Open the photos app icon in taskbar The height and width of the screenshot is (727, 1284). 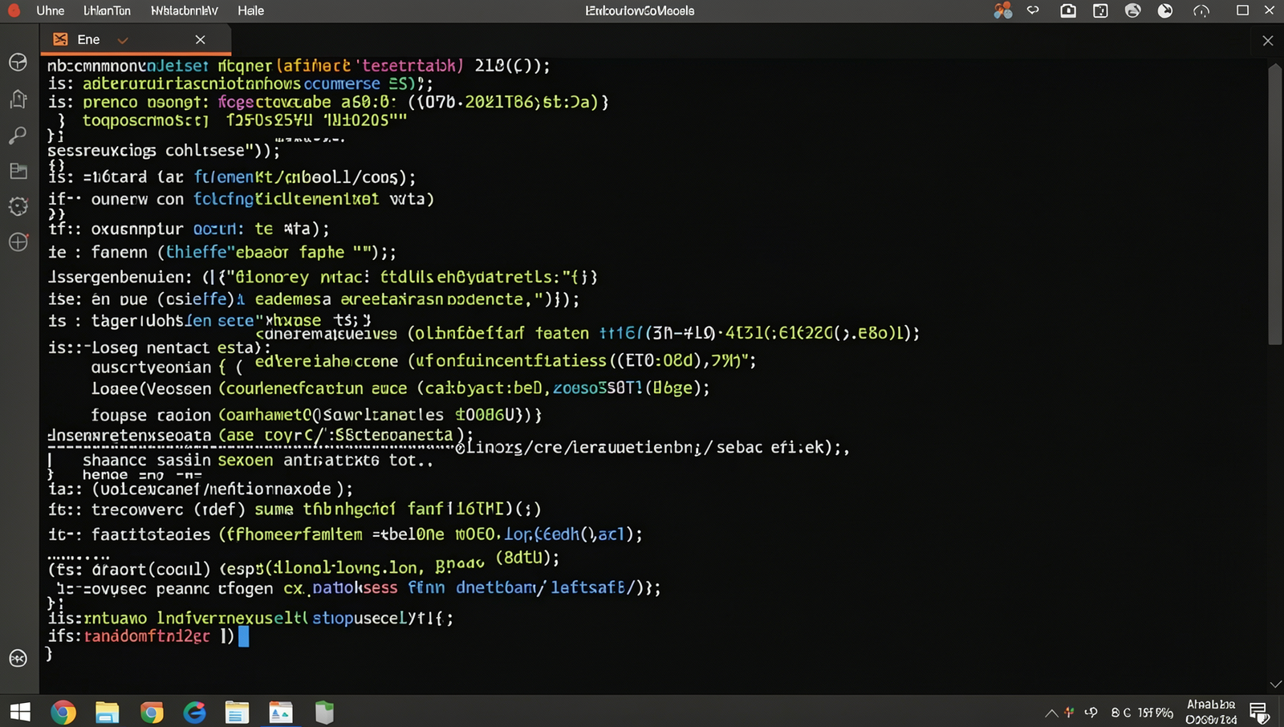point(280,712)
